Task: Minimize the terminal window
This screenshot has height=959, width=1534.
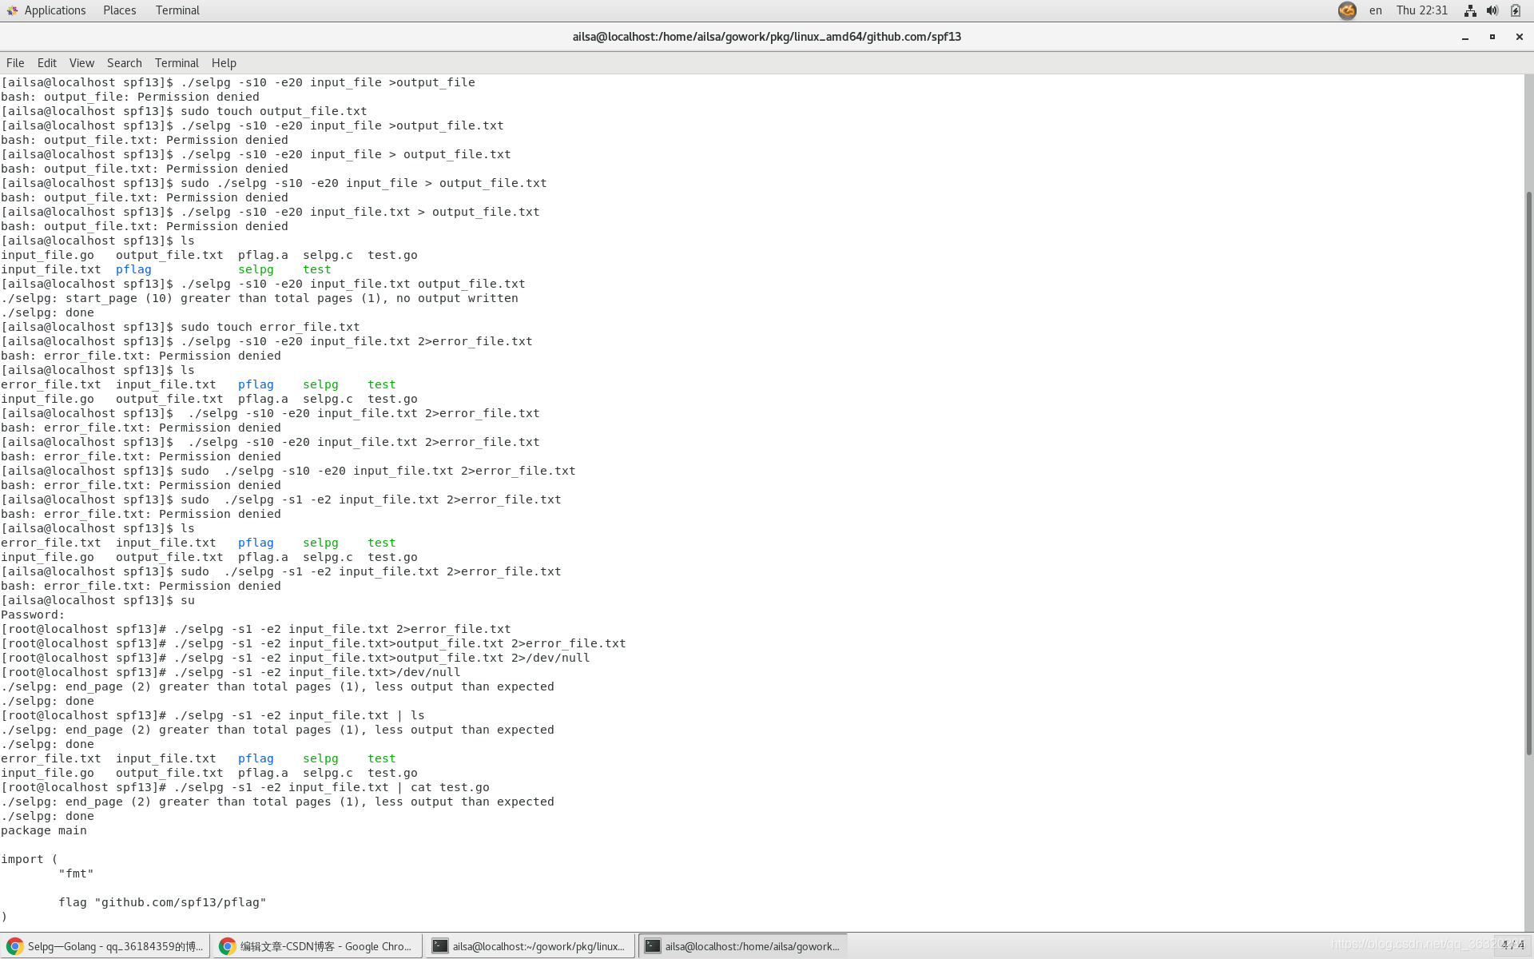Action: [x=1465, y=37]
